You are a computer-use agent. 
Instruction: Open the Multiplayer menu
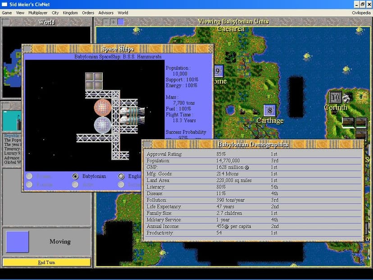tap(38, 13)
